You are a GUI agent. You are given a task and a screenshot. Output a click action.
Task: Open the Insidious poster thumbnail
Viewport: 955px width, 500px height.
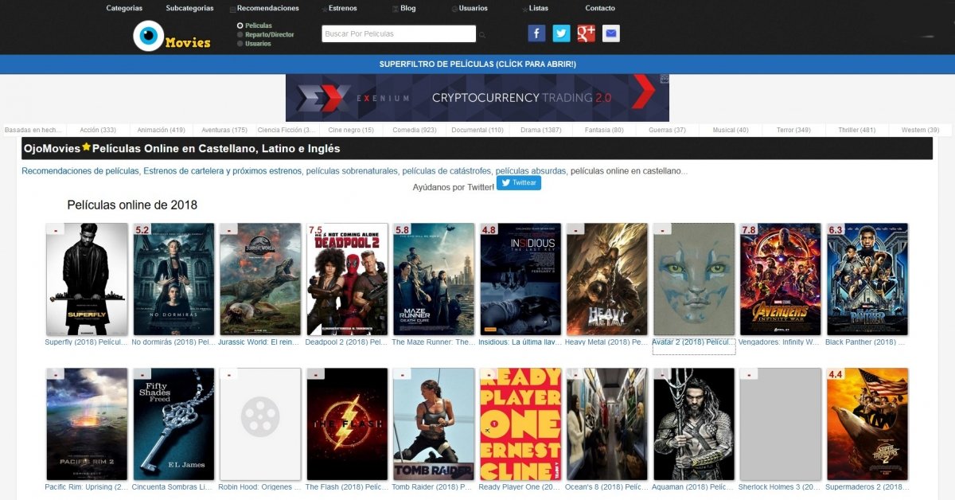point(520,279)
